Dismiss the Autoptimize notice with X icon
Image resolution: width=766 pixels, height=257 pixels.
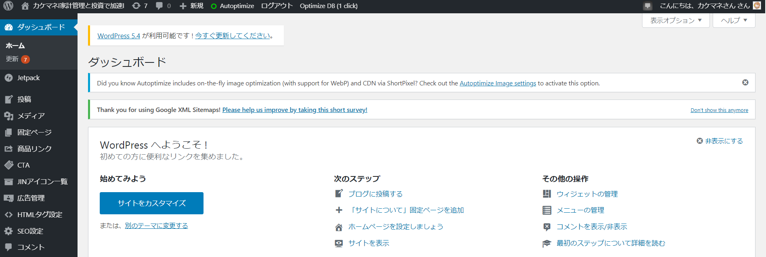(x=745, y=83)
